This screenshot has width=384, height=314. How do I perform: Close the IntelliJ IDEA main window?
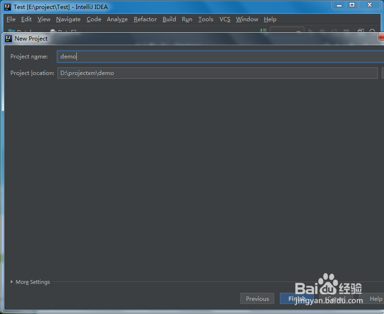click(369, 5)
